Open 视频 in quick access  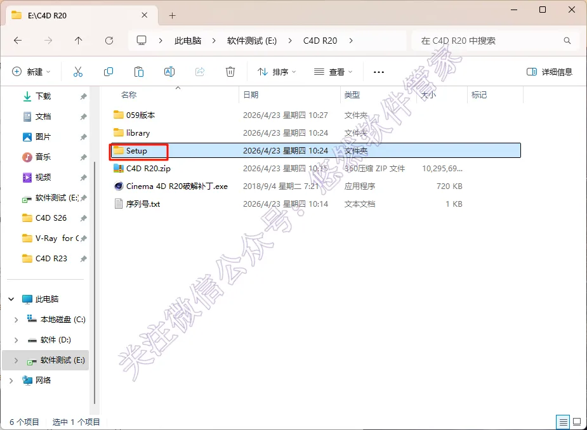(x=43, y=178)
